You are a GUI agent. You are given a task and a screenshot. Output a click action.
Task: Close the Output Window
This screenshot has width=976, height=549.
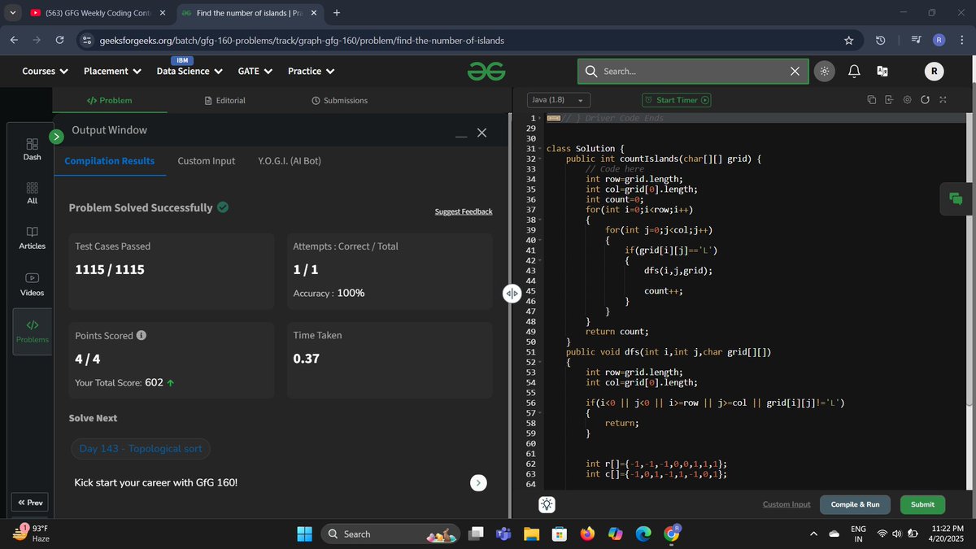pyautogui.click(x=481, y=133)
